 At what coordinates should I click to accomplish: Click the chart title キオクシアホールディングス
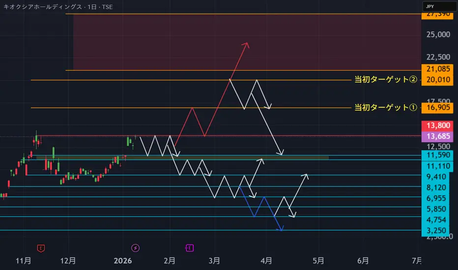(x=43, y=7)
